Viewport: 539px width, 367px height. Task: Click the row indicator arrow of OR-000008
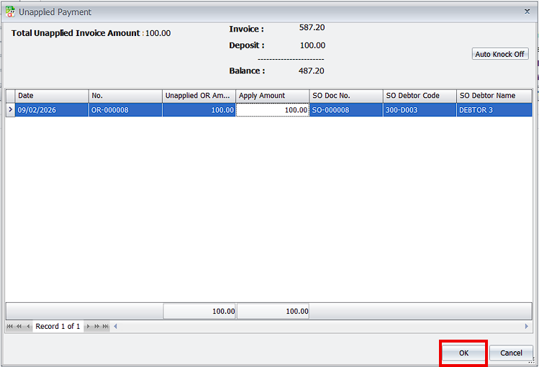(10, 110)
